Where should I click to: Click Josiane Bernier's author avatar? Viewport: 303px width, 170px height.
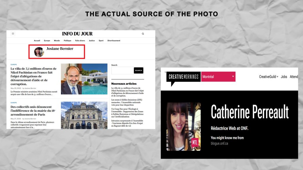click(39, 52)
